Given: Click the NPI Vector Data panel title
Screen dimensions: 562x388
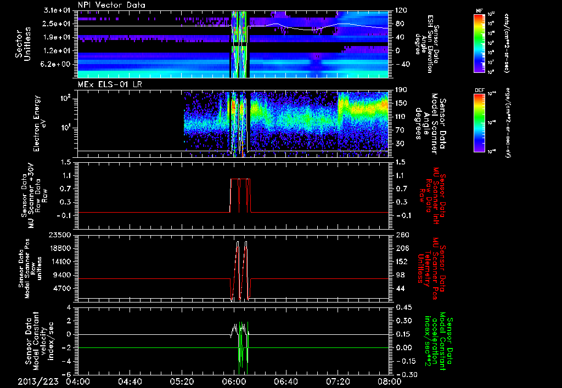Looking at the screenshot, I should coord(110,5).
